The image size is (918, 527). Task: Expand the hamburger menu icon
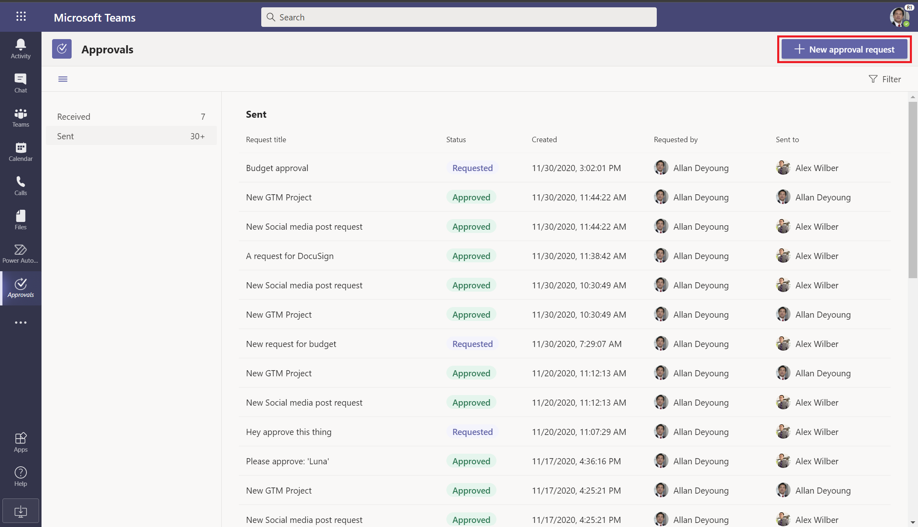point(62,78)
